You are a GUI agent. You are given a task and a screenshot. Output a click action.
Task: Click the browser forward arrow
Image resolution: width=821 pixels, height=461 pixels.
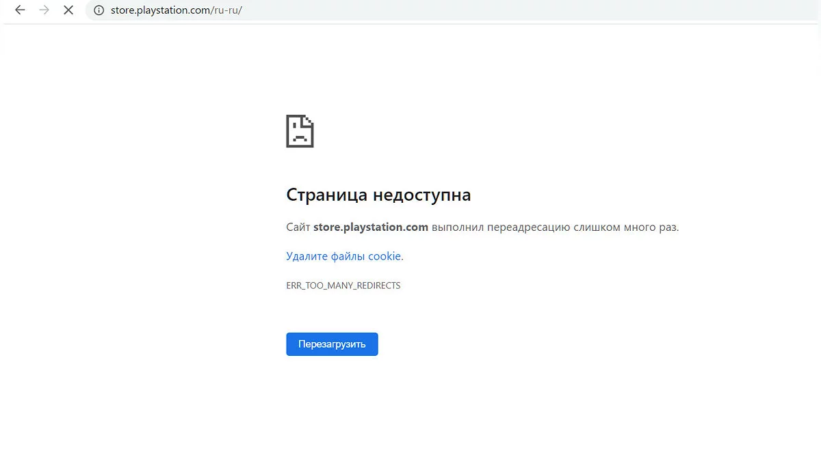(44, 10)
